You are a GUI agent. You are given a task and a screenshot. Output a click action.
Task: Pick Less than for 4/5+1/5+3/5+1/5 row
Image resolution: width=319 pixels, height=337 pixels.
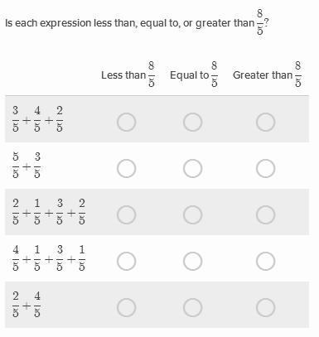tap(126, 261)
